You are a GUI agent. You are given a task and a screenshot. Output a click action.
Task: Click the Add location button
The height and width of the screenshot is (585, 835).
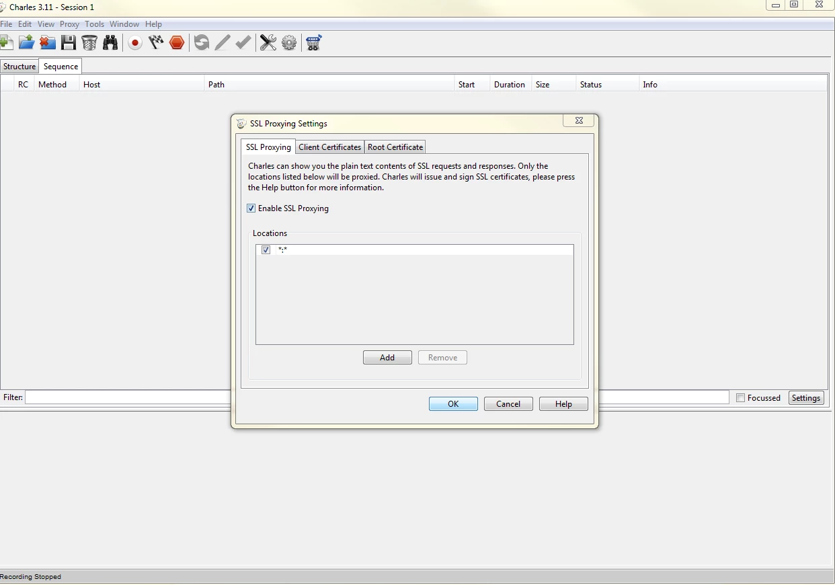[387, 358]
